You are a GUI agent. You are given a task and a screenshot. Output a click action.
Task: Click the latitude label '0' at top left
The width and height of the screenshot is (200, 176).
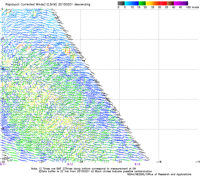2,9
